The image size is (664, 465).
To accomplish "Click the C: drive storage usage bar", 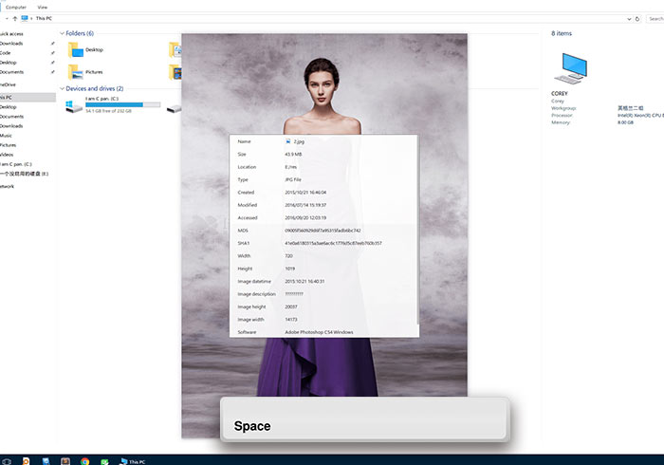I will pyautogui.click(x=122, y=104).
